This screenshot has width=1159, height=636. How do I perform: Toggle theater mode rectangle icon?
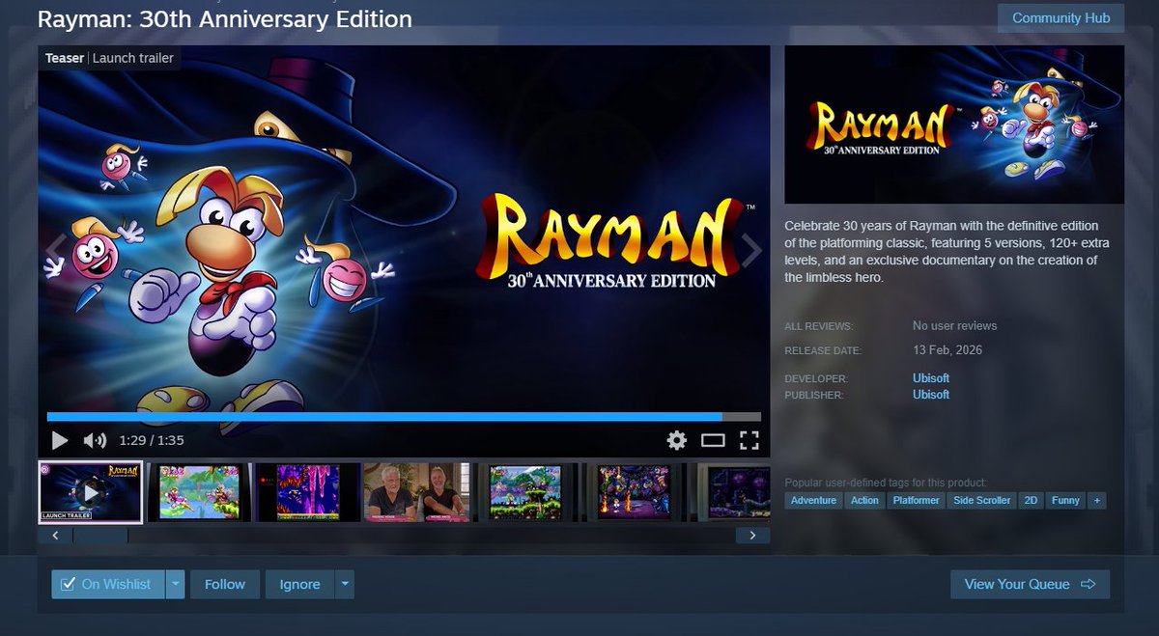713,441
